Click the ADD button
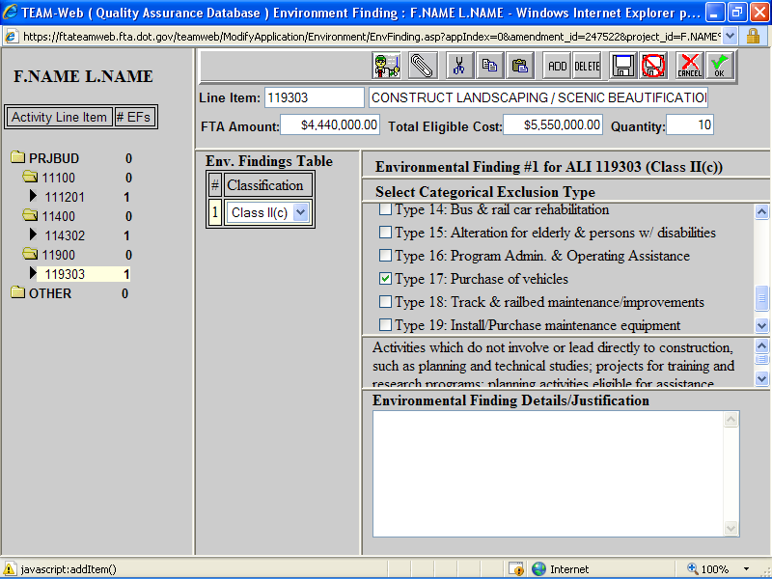Image resolution: width=772 pixels, height=579 pixels. 557,66
